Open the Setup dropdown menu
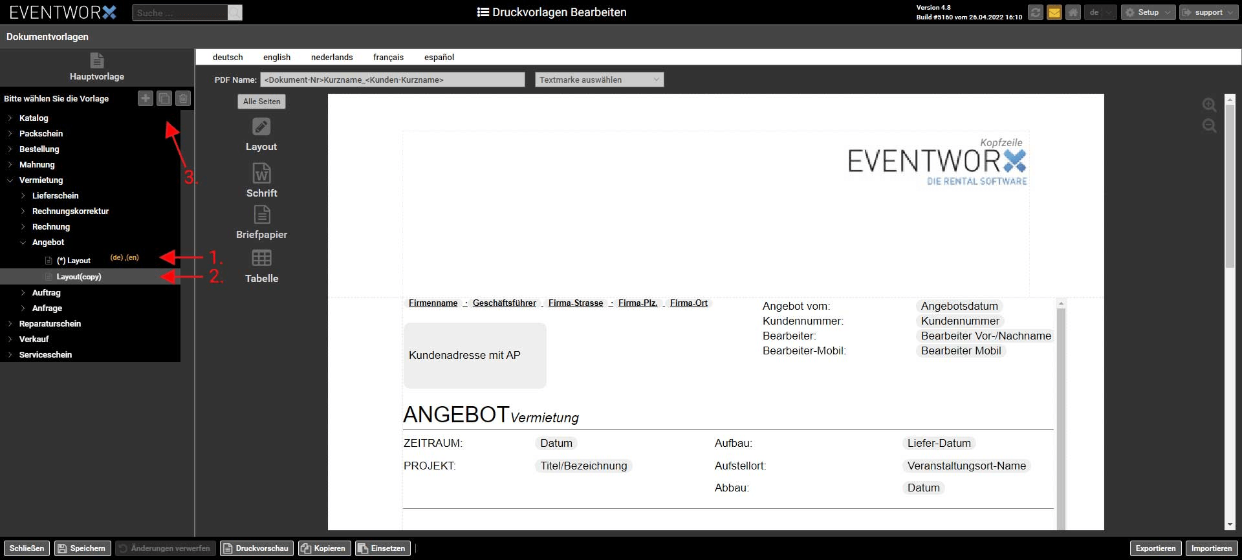The image size is (1242, 560). 1148,12
